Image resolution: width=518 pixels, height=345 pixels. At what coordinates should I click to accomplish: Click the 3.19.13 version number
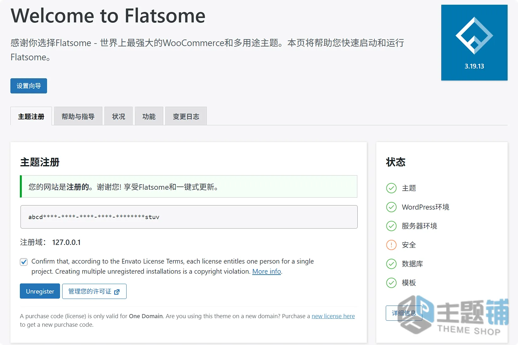pos(474,66)
